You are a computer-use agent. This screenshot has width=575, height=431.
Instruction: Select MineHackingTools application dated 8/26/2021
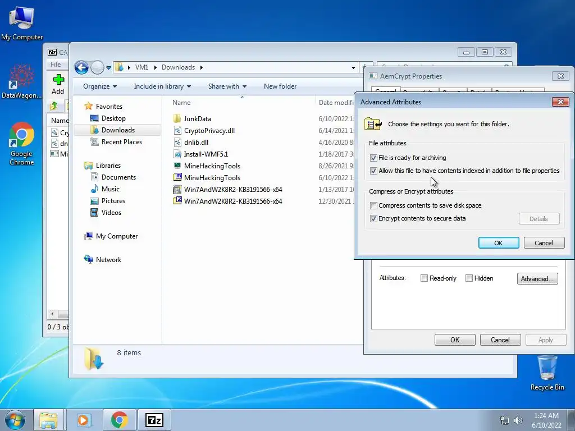point(212,166)
